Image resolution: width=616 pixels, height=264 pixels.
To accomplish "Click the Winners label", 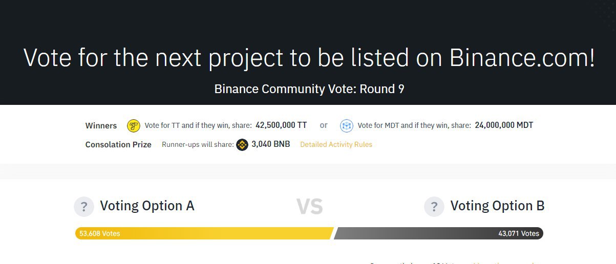I will click(101, 126).
